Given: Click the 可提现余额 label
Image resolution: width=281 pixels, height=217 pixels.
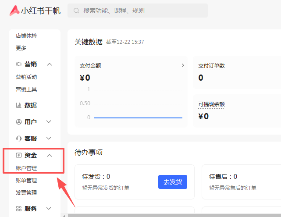Looking at the screenshot, I should [x=211, y=104].
